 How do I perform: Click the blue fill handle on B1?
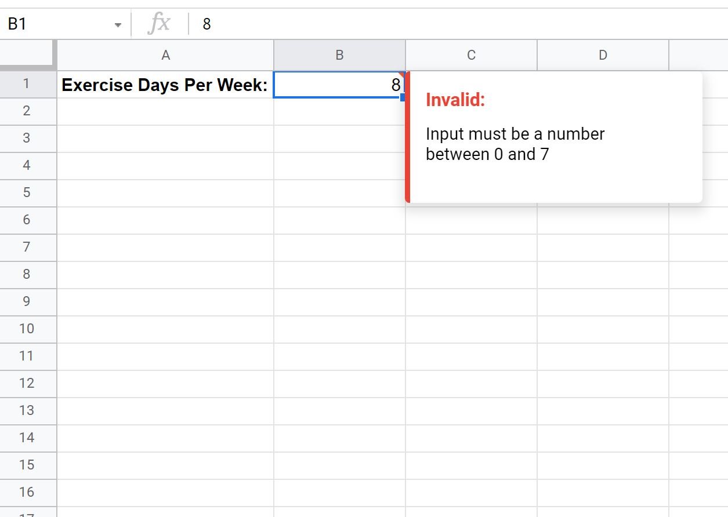(403, 97)
